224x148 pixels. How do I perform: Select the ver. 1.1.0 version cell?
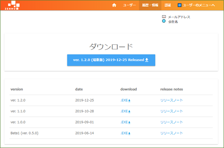(18, 111)
